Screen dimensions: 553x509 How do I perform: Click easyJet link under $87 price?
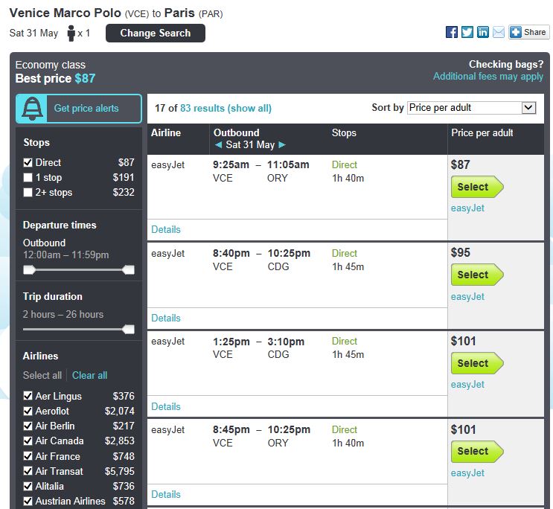point(467,208)
